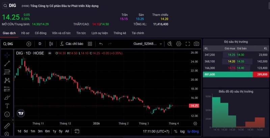Open the D timeframe interval dropdown
Screen dimensions: 270x138
(x=40, y=44)
